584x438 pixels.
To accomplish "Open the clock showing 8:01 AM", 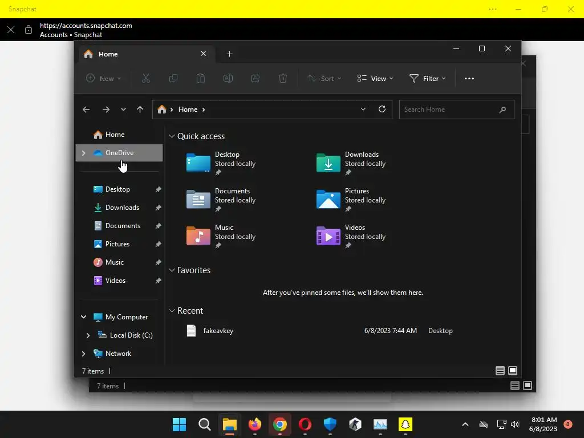I will [x=544, y=424].
